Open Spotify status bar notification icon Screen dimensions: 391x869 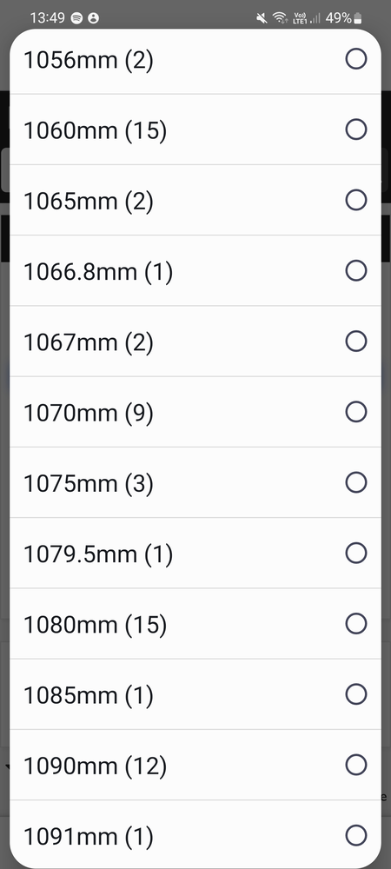click(x=77, y=18)
